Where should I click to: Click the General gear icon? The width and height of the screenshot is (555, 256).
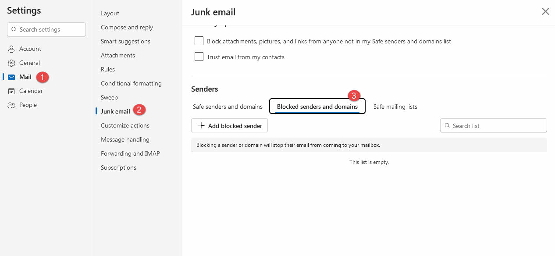tap(11, 63)
